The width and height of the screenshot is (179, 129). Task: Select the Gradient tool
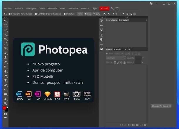(5, 67)
